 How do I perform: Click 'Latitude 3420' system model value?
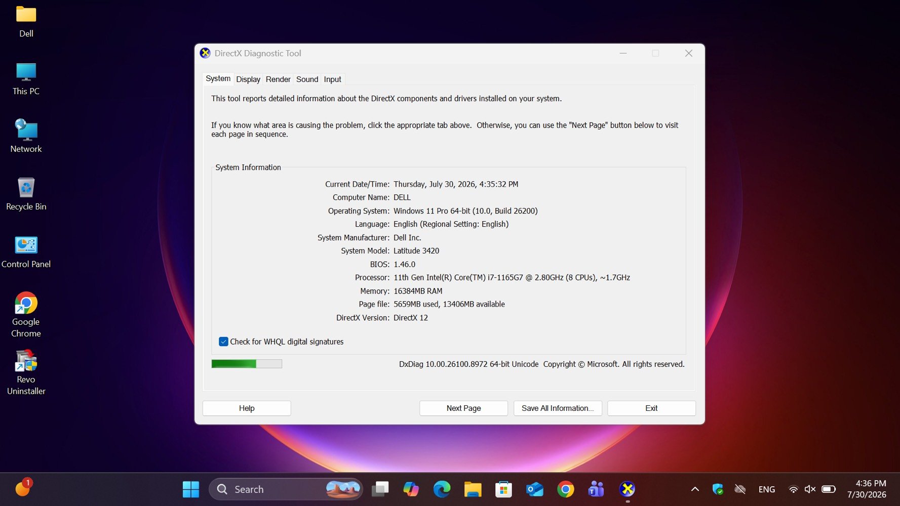click(x=416, y=251)
